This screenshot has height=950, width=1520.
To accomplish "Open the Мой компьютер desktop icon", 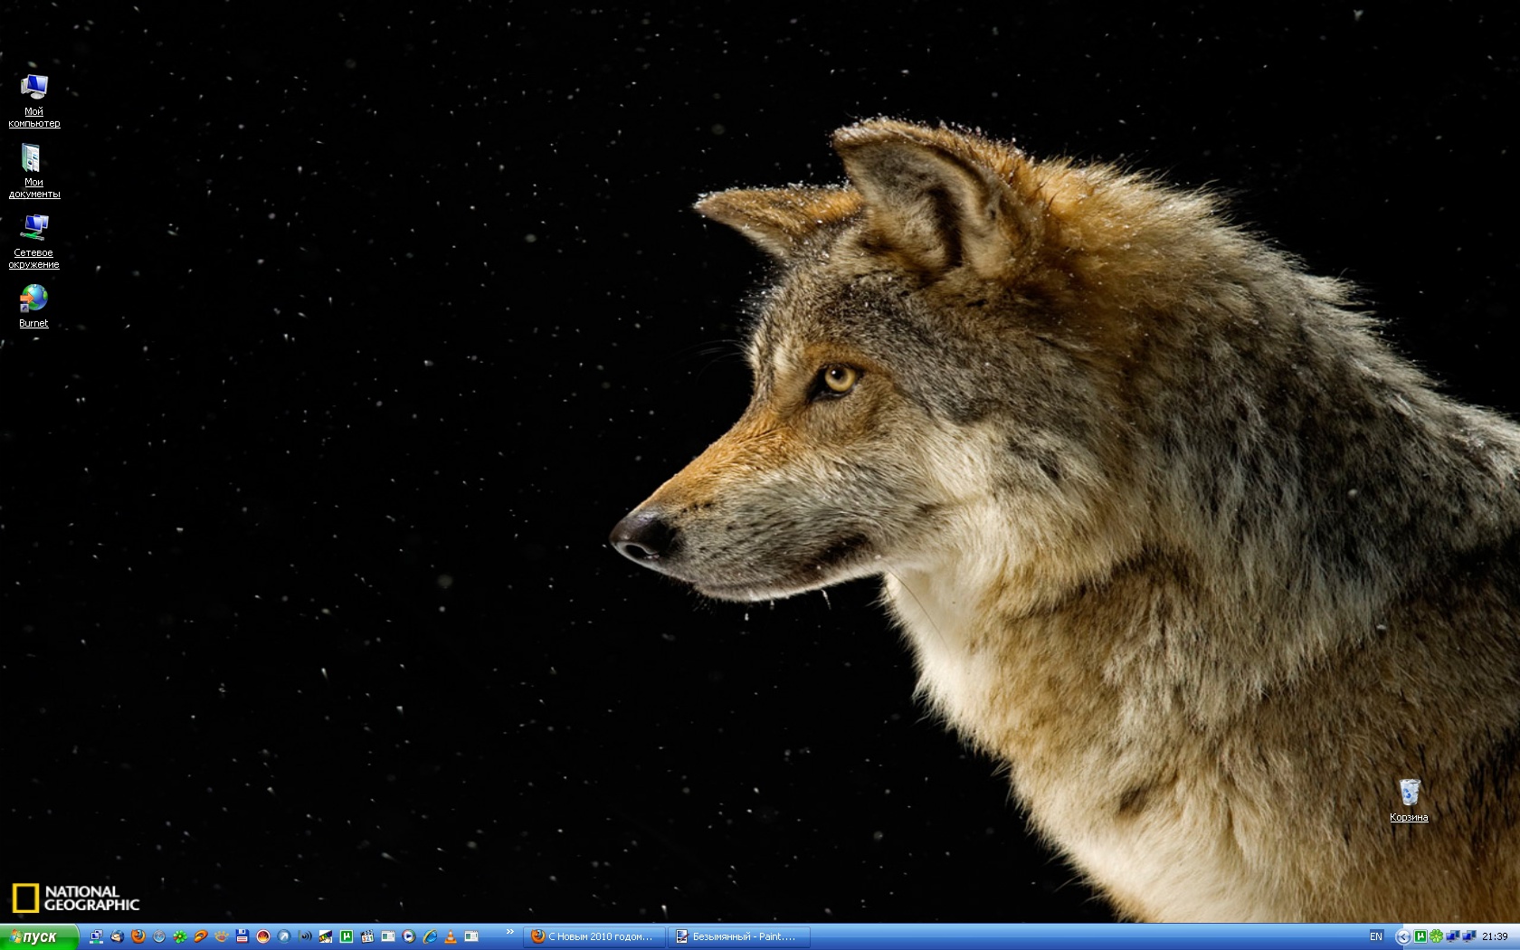I will coord(33,88).
